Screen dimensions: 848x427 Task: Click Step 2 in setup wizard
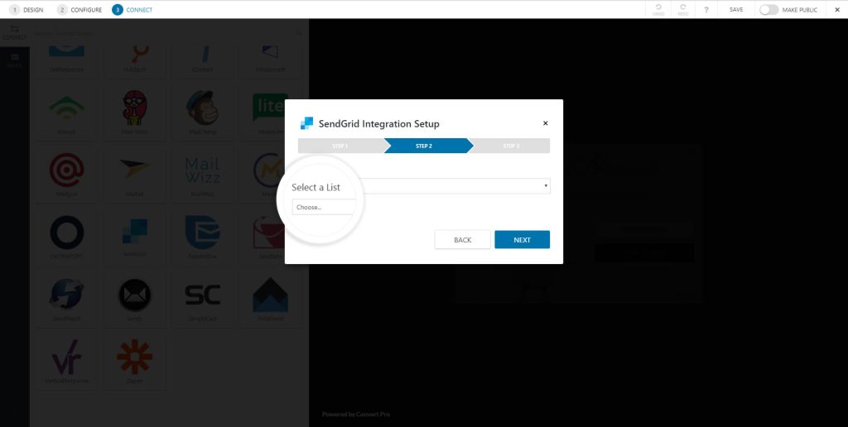pyautogui.click(x=424, y=146)
